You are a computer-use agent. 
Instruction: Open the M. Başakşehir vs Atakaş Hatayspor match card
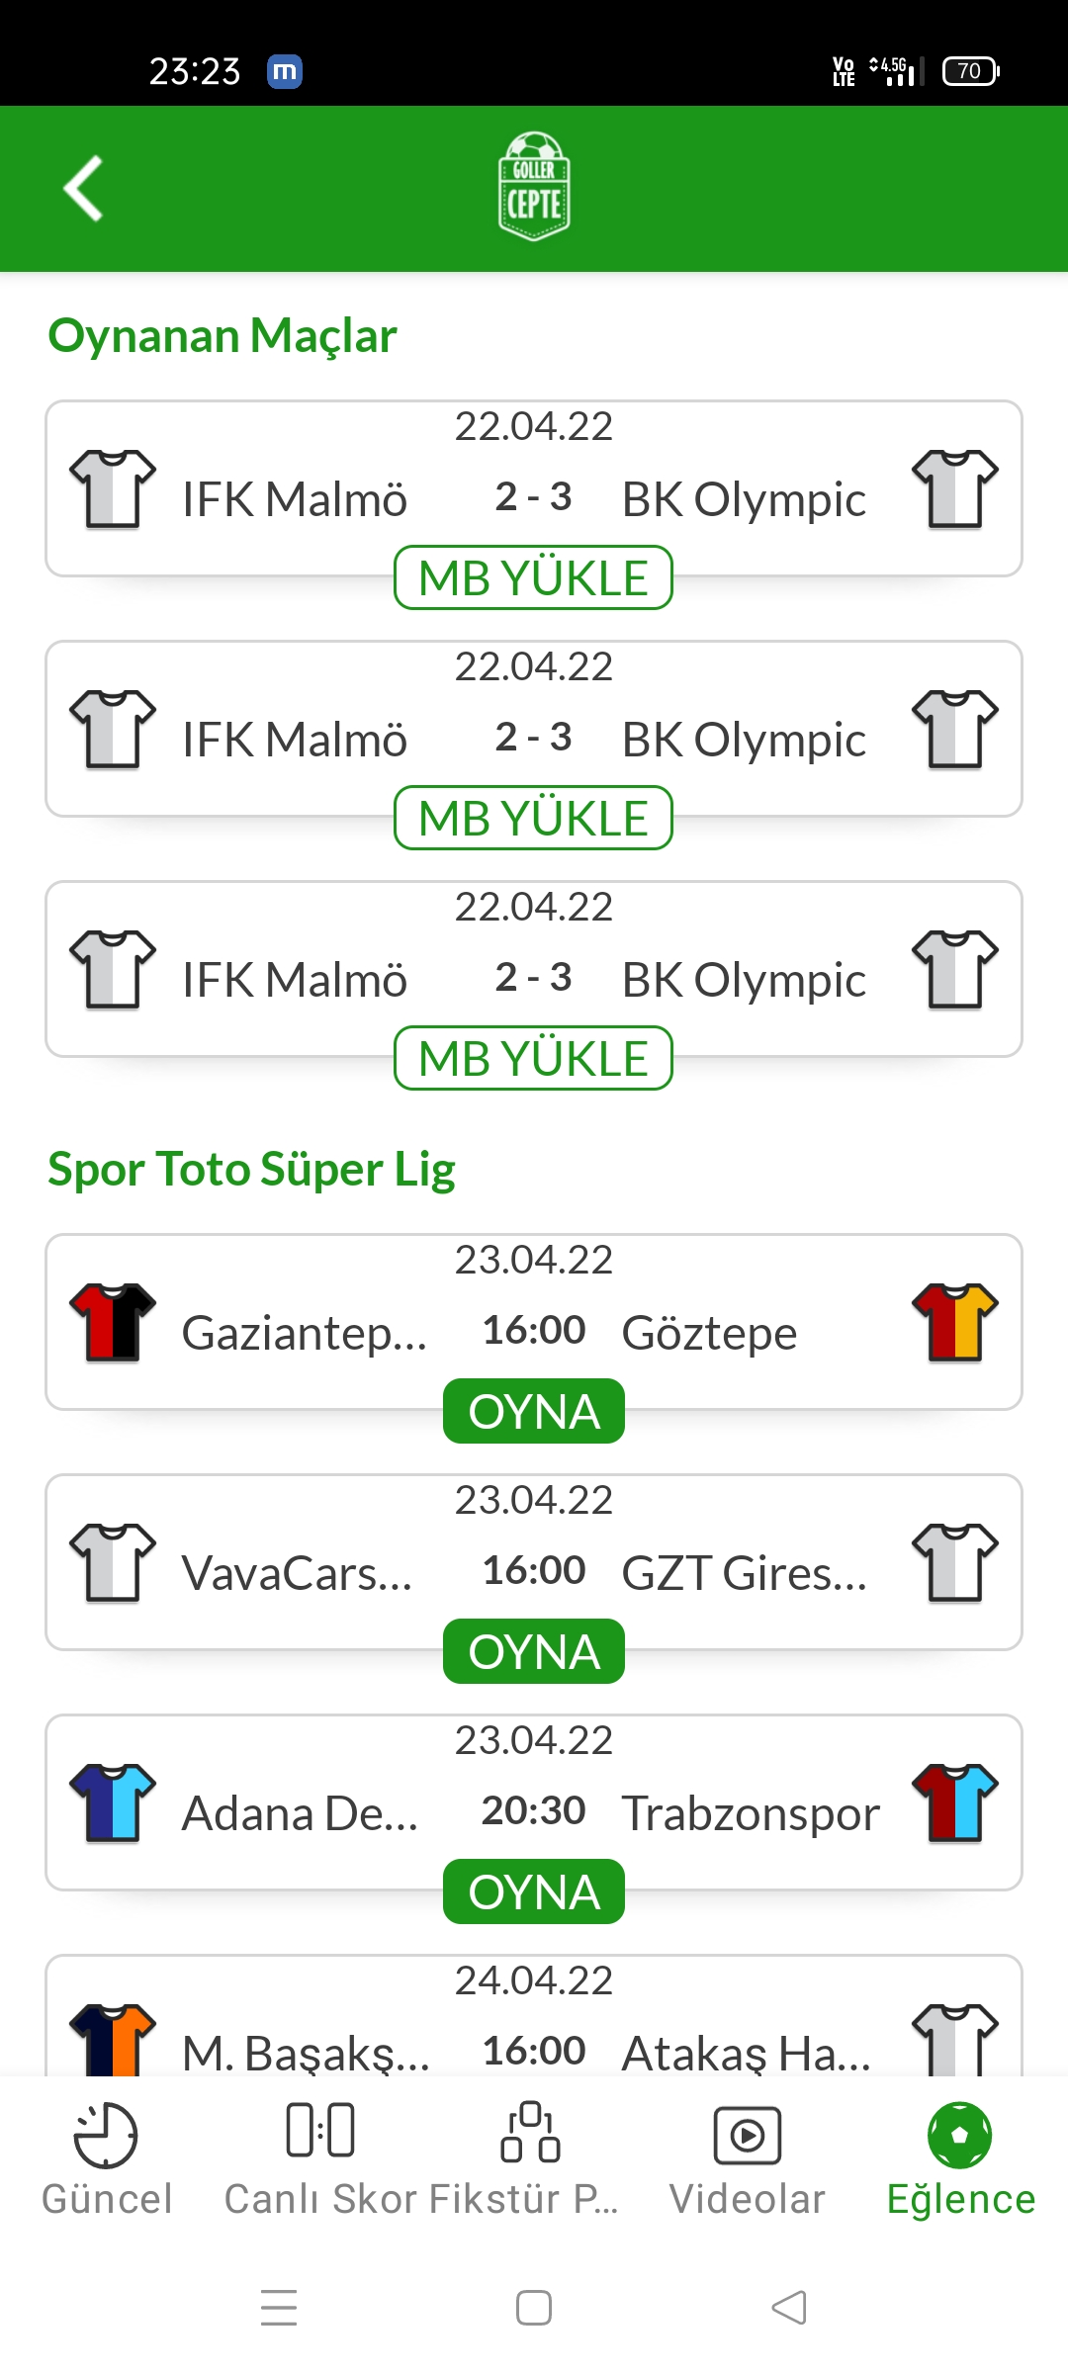tap(534, 2015)
